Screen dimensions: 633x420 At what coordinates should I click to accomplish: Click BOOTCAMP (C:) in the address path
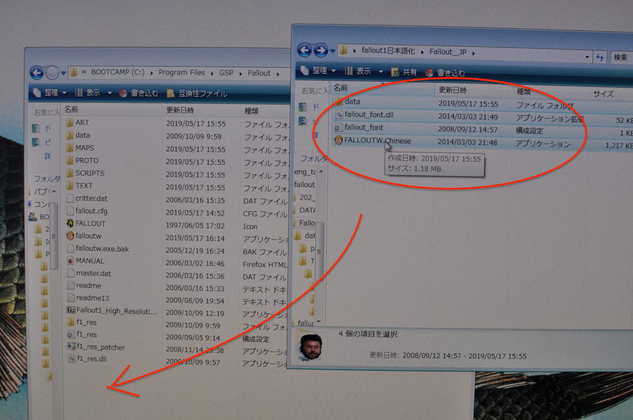117,72
